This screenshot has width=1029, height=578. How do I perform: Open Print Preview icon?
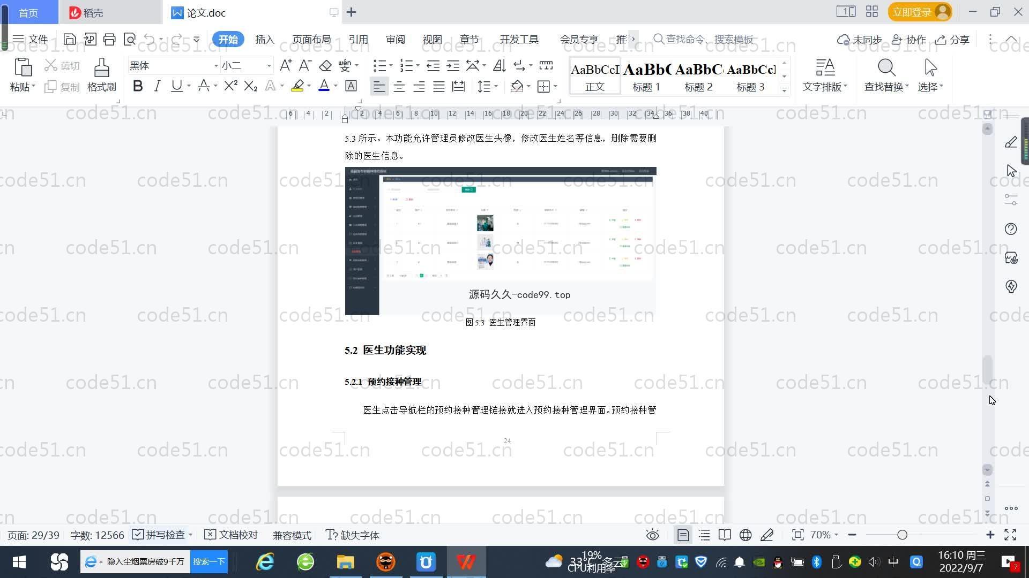click(130, 39)
